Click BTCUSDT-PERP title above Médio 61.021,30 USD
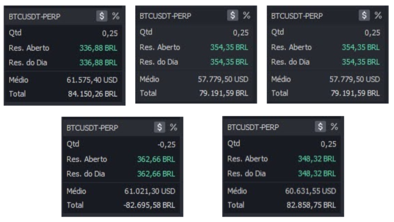Screen dimensions: 394x222 coord(92,128)
